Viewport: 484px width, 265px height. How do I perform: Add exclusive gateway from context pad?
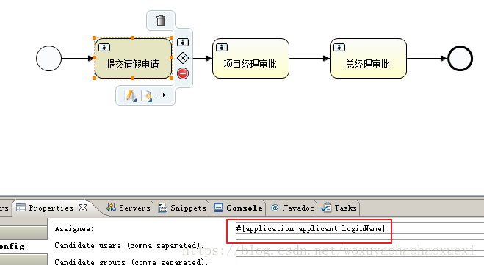tap(183, 58)
